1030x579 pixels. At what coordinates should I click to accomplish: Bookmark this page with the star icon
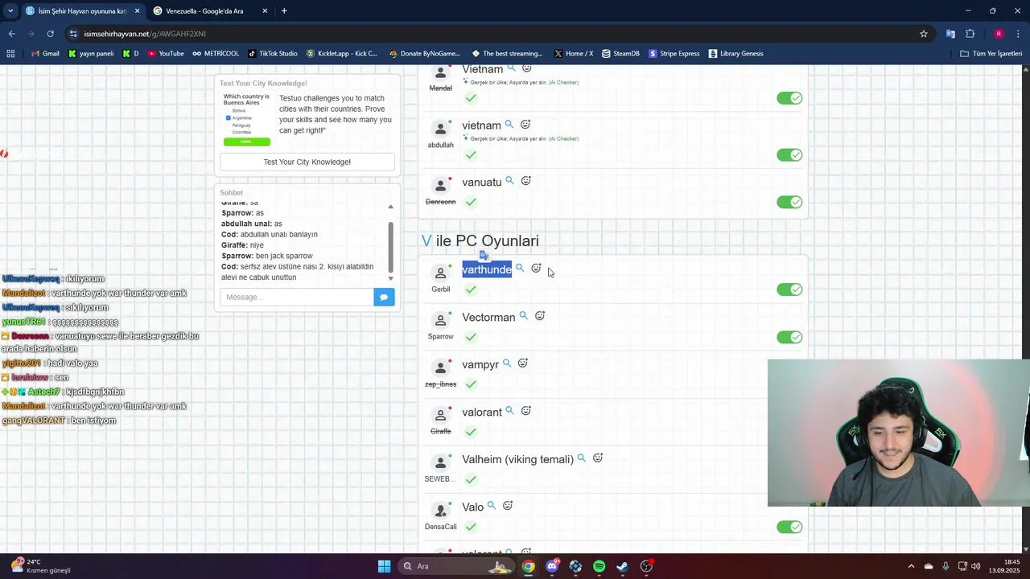924,34
